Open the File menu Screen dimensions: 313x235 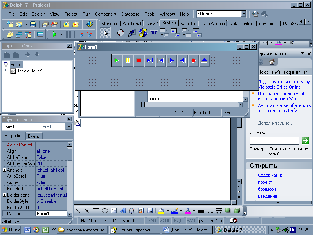(11, 14)
